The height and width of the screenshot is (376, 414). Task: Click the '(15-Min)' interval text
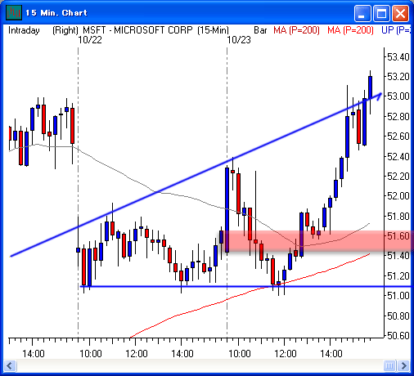[214, 30]
